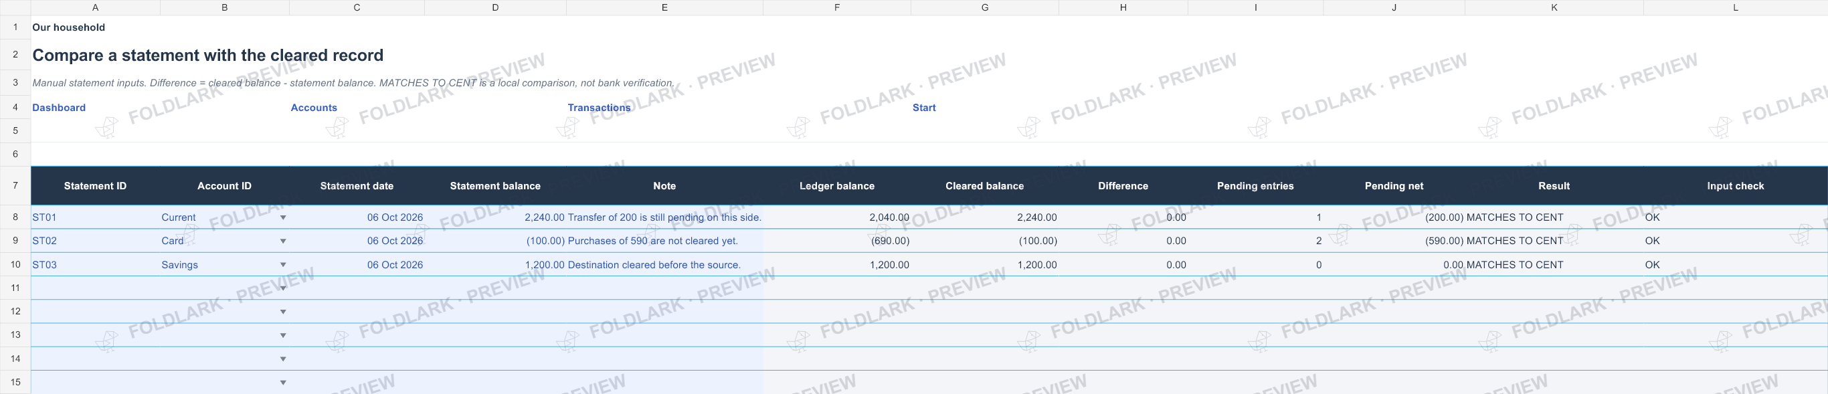This screenshot has height=394, width=1828.
Task: Open the Account ID dropdown in row 11
Action: point(283,288)
